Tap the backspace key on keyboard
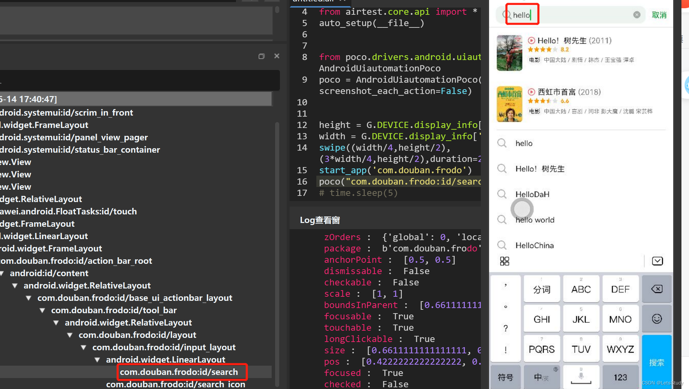Viewport: 689px width, 389px height. (x=656, y=289)
